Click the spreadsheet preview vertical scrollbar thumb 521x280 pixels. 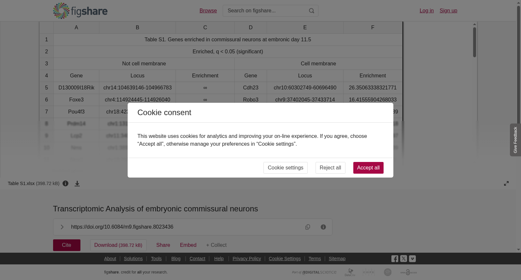click(475, 42)
